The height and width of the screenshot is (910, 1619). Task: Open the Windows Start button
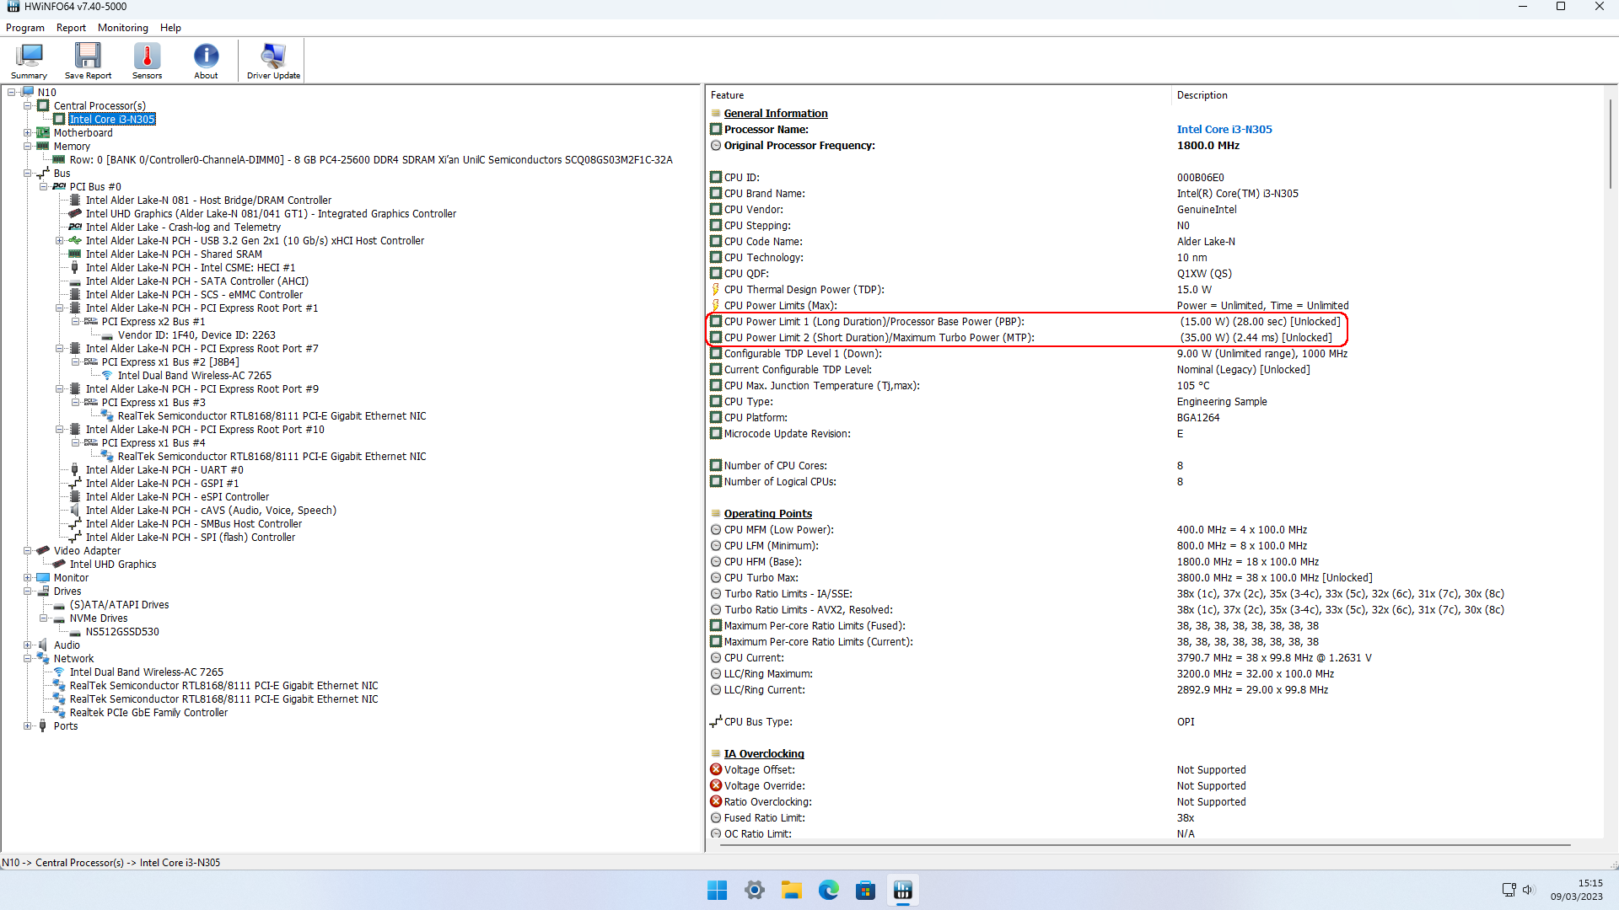(x=717, y=891)
